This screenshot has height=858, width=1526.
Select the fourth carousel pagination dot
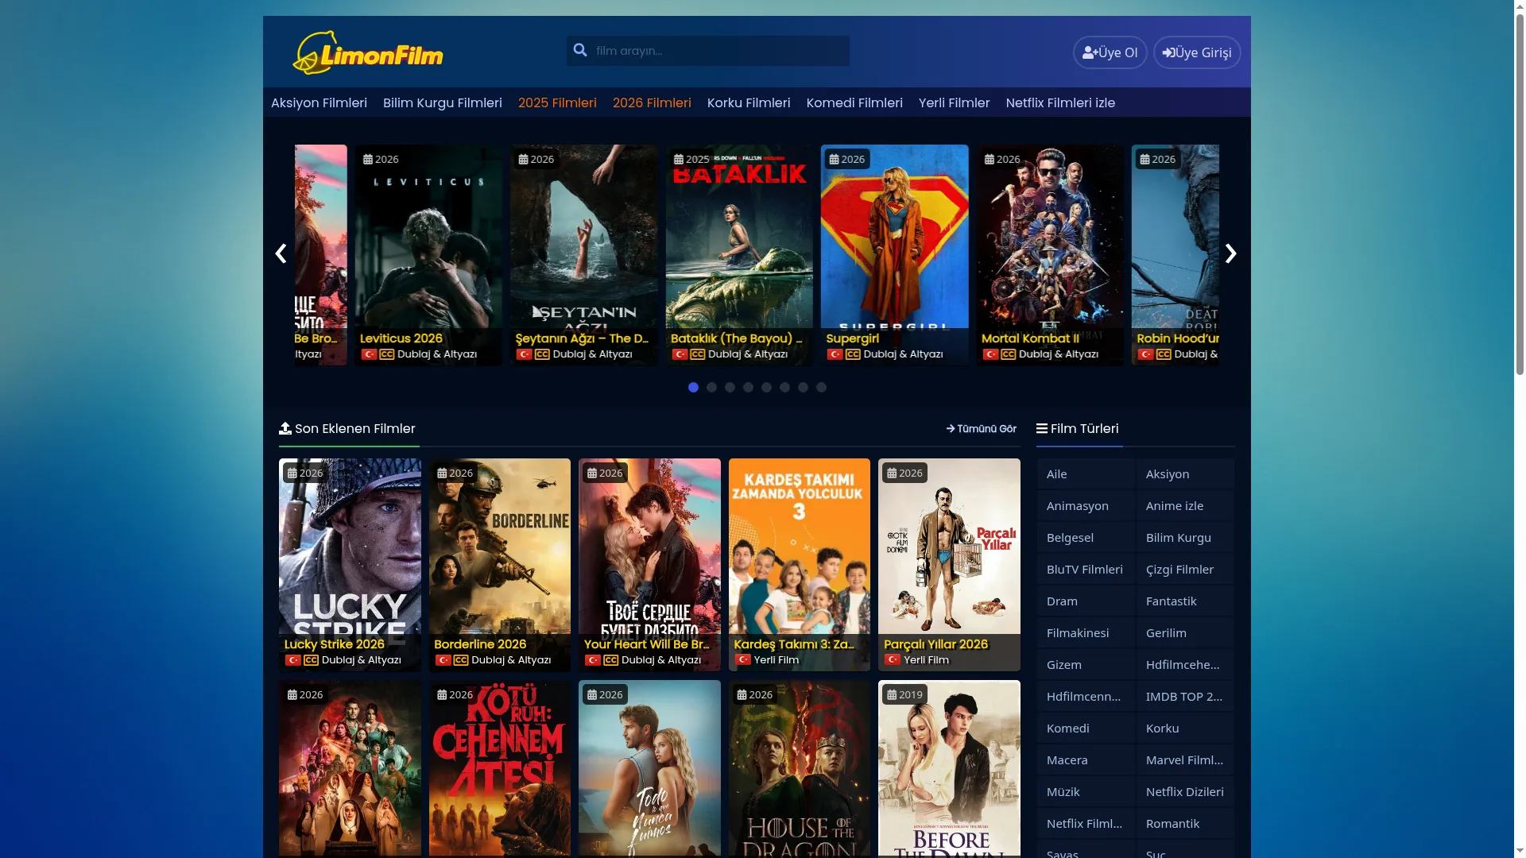pos(748,388)
